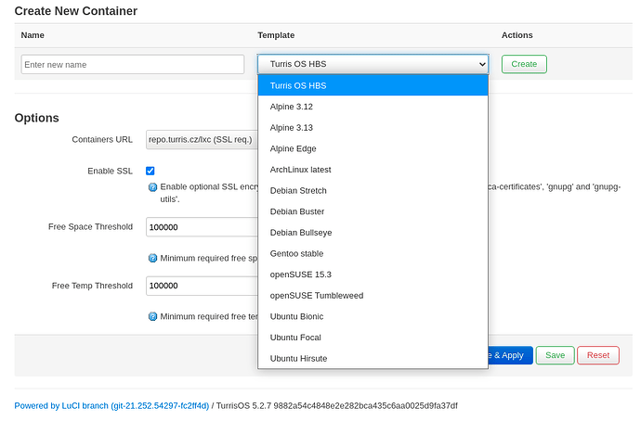Choose Alpine 3.13 template
Viewport: 641px width, 421px height.
point(373,128)
